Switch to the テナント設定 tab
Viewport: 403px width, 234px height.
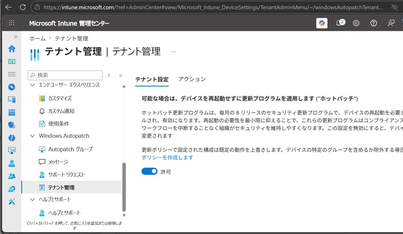[x=152, y=79]
